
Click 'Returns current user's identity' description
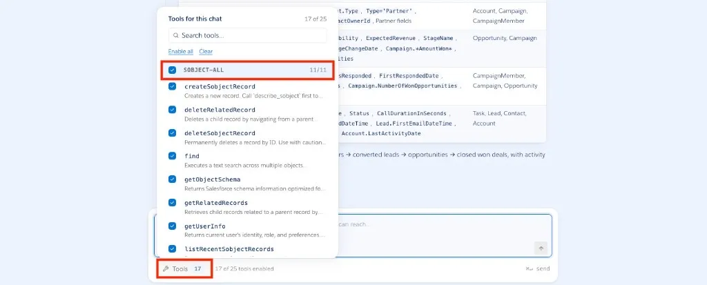tap(254, 235)
